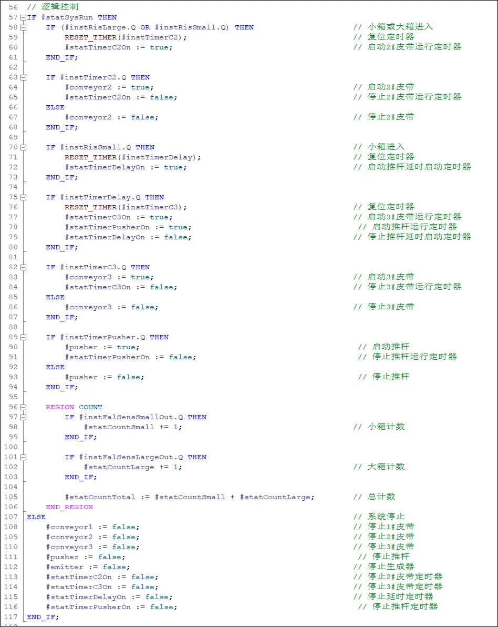Collapse the IF #instTimerDelay.Q block at line 75
Viewport: 498px width, 627px height.
23,198
